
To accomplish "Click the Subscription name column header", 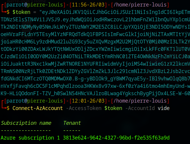I will coord(26,123).
